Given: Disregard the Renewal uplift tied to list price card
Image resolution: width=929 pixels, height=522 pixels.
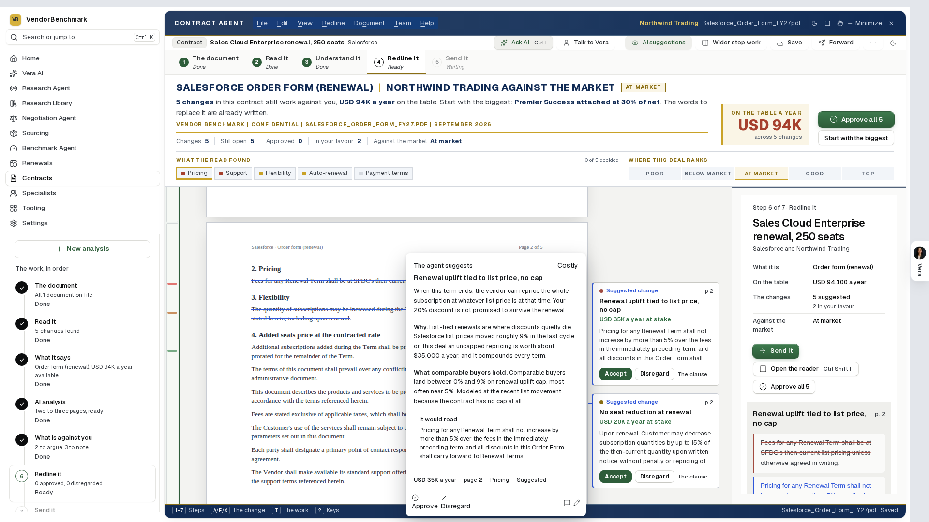Looking at the screenshot, I should coord(654,374).
